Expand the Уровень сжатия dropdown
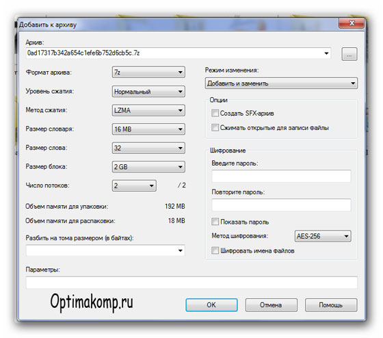Viewport: 383px width, 338px height. [x=148, y=92]
